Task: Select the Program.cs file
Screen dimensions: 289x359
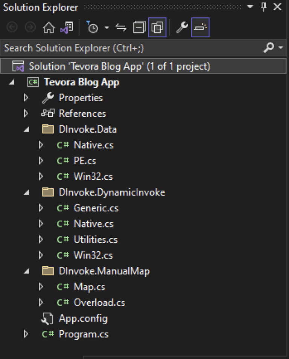Action: (x=84, y=334)
